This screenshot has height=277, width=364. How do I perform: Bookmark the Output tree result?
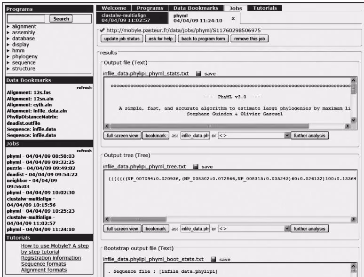pos(156,229)
